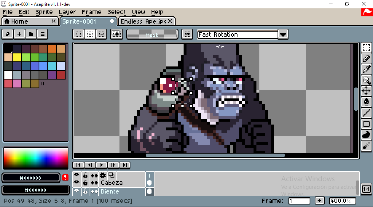Image resolution: width=373 pixels, height=207 pixels.
Task: Select the Eyedropper tool
Action: point(366,69)
